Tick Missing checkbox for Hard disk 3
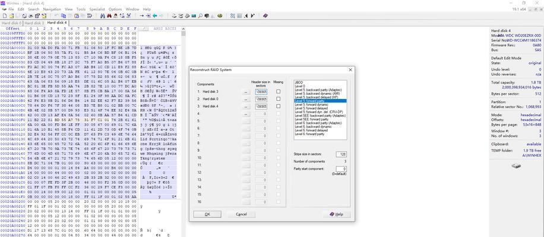 (279, 92)
